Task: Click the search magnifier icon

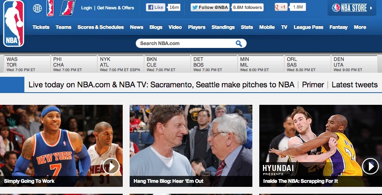Action: tap(239, 43)
